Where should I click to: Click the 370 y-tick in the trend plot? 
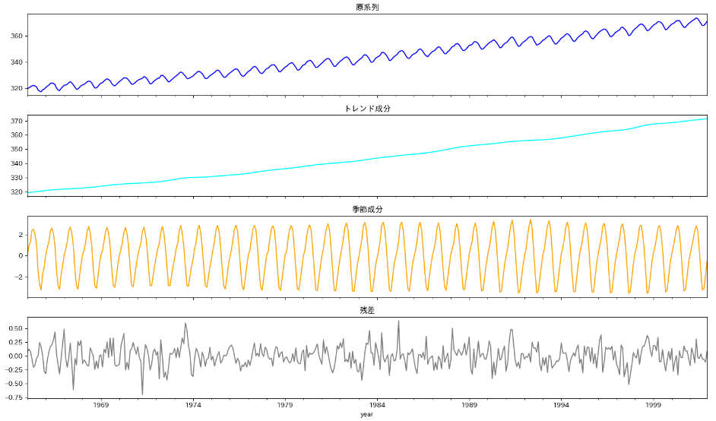coord(16,121)
